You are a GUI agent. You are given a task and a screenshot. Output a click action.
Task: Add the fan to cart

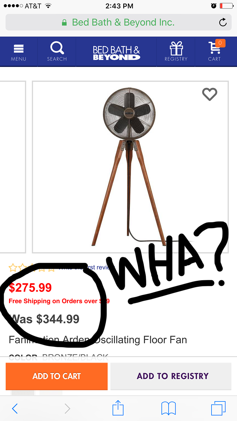57,376
